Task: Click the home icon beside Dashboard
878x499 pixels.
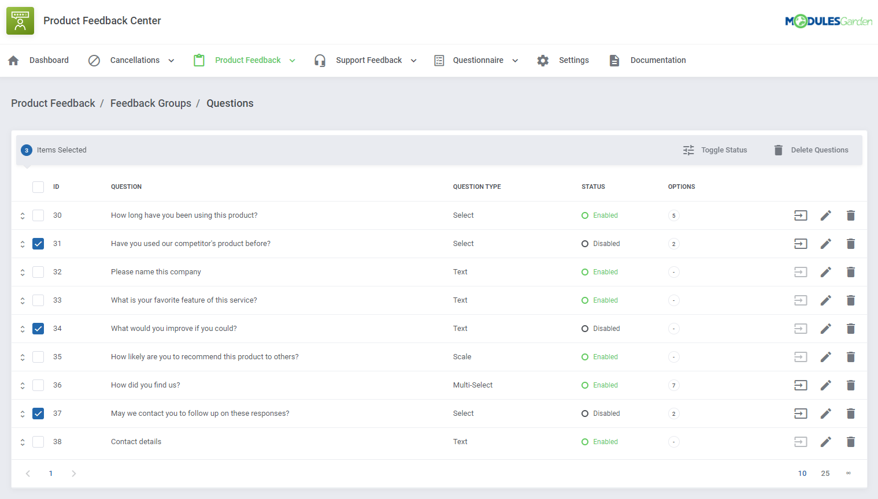Action: [13, 60]
